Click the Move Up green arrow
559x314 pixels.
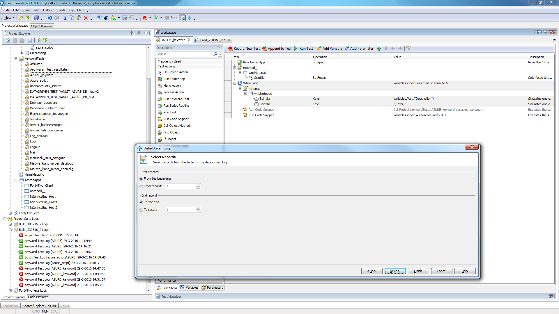tap(379, 49)
